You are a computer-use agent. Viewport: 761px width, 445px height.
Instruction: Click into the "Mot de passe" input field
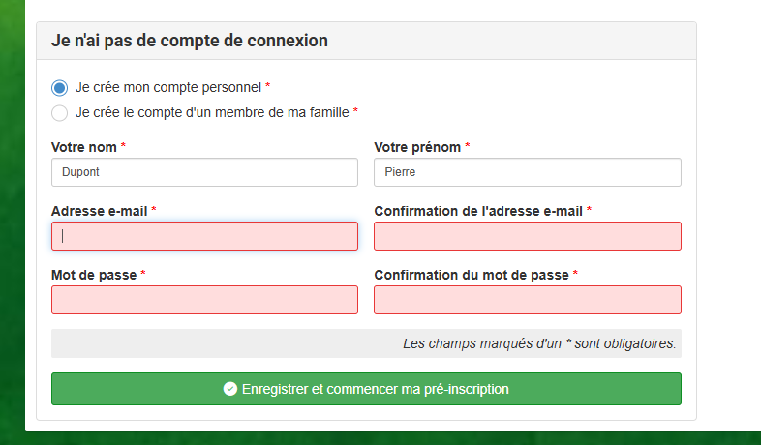pyautogui.click(x=205, y=300)
